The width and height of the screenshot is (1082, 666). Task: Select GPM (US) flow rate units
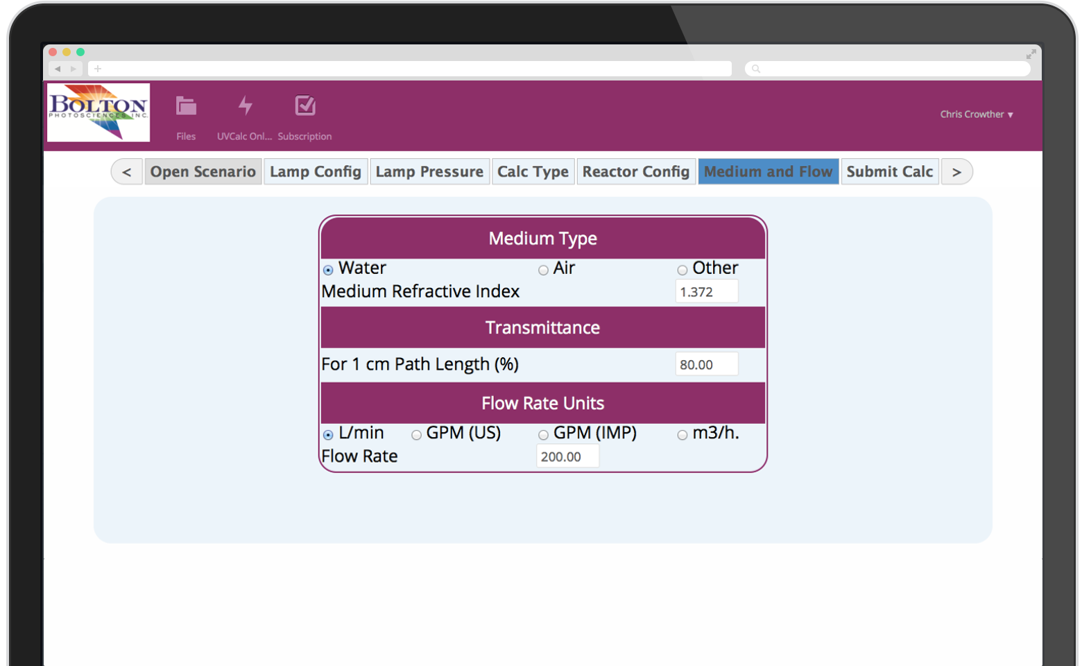(x=417, y=435)
